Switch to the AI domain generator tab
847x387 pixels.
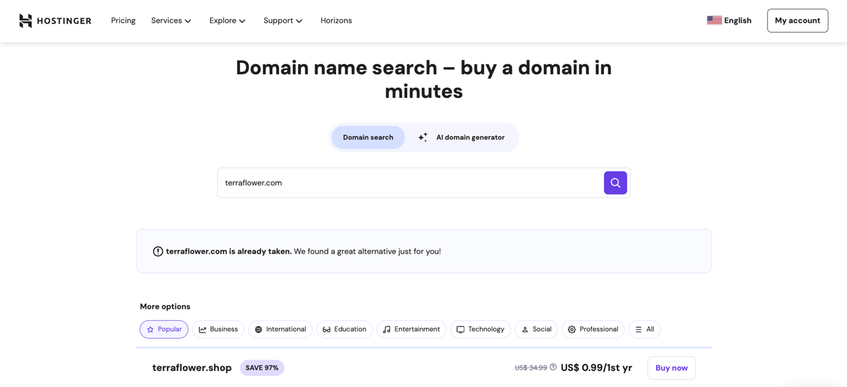[471, 137]
